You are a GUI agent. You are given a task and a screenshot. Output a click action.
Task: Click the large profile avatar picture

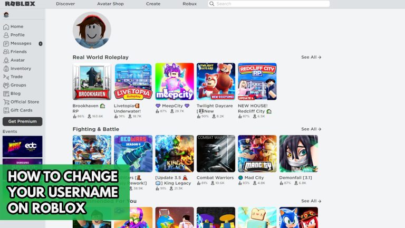click(92, 30)
